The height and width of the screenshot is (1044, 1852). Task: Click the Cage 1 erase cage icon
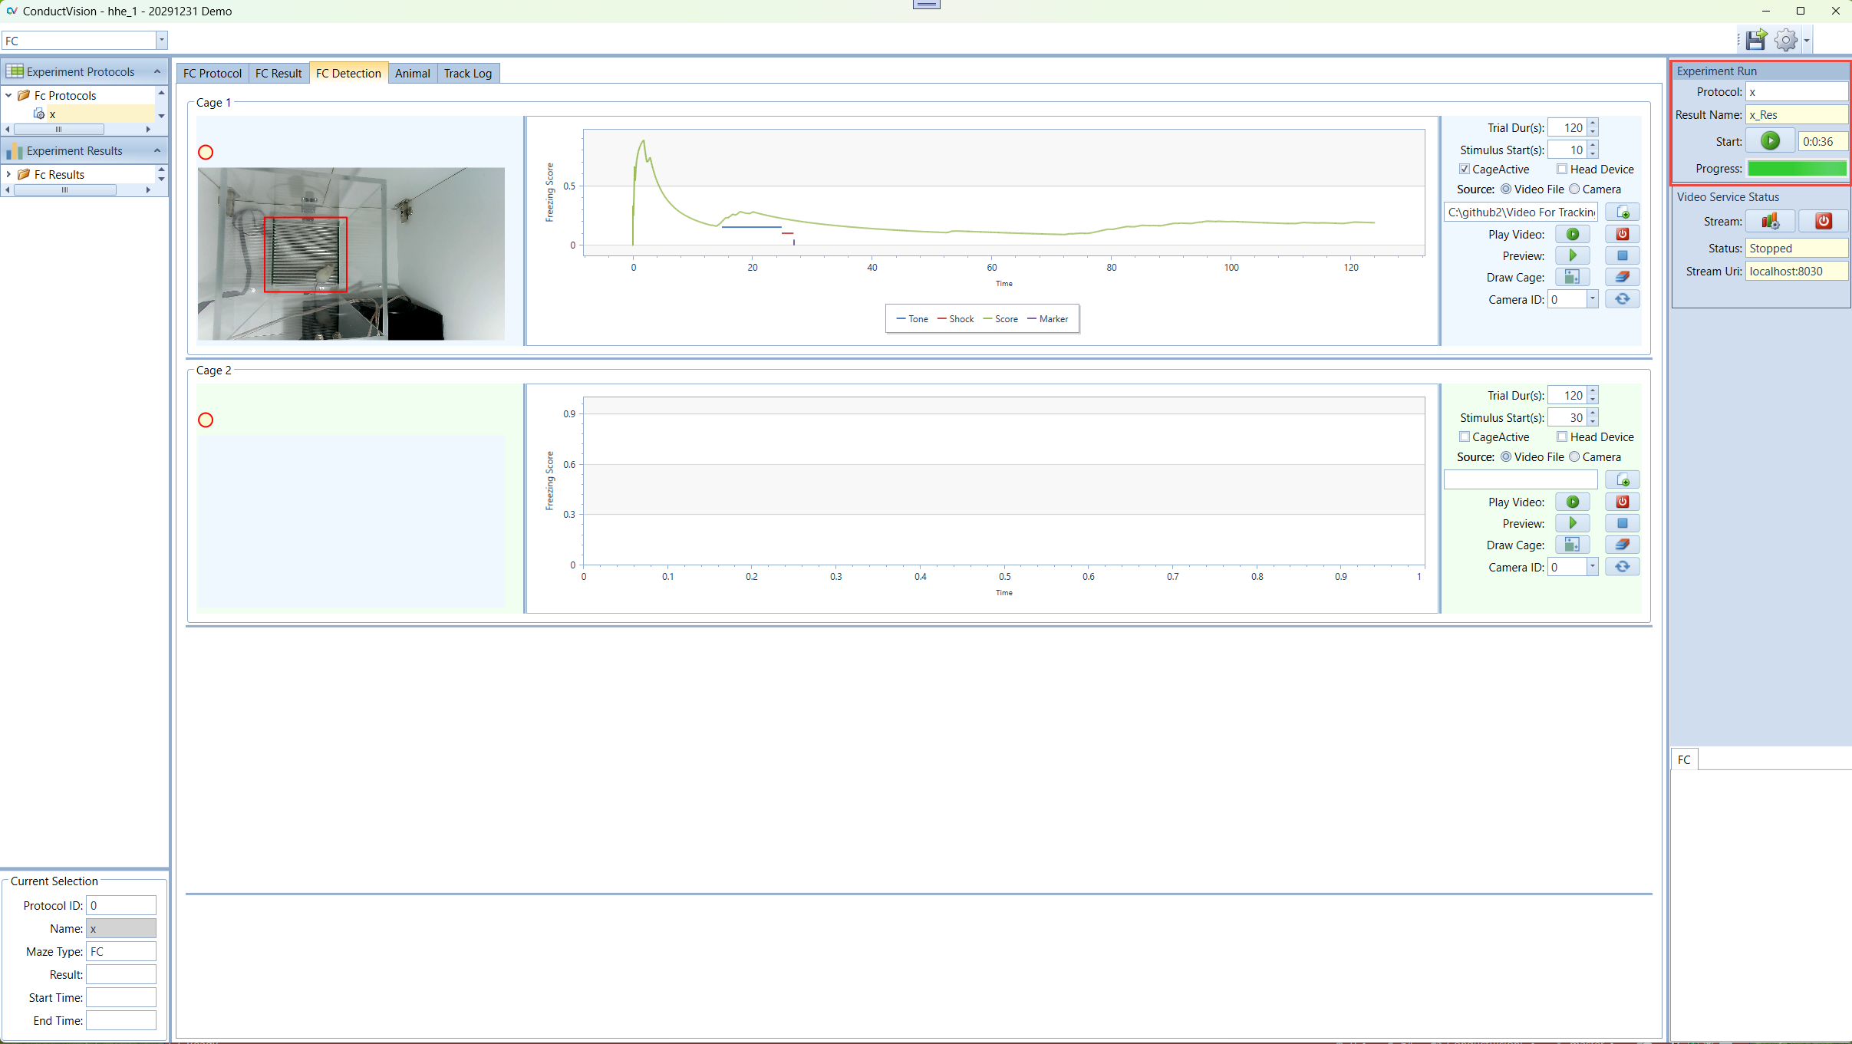pyautogui.click(x=1622, y=277)
